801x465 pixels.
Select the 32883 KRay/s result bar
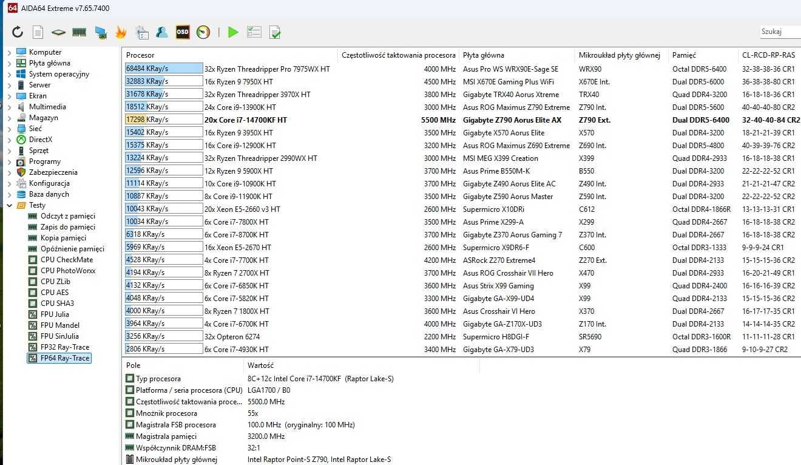164,81
